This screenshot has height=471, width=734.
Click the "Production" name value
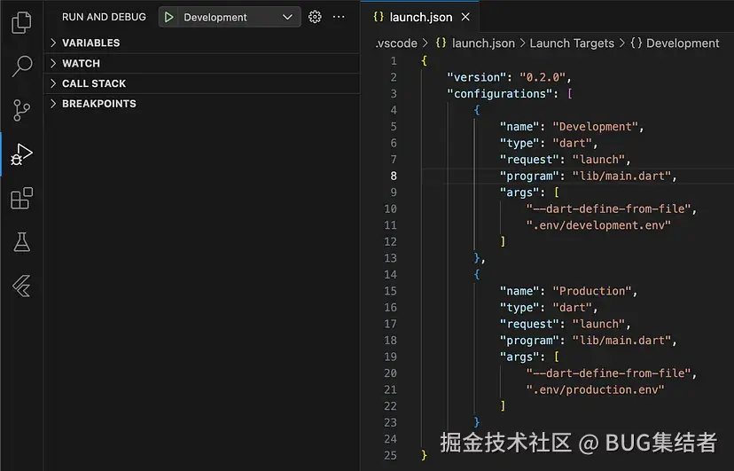point(592,291)
